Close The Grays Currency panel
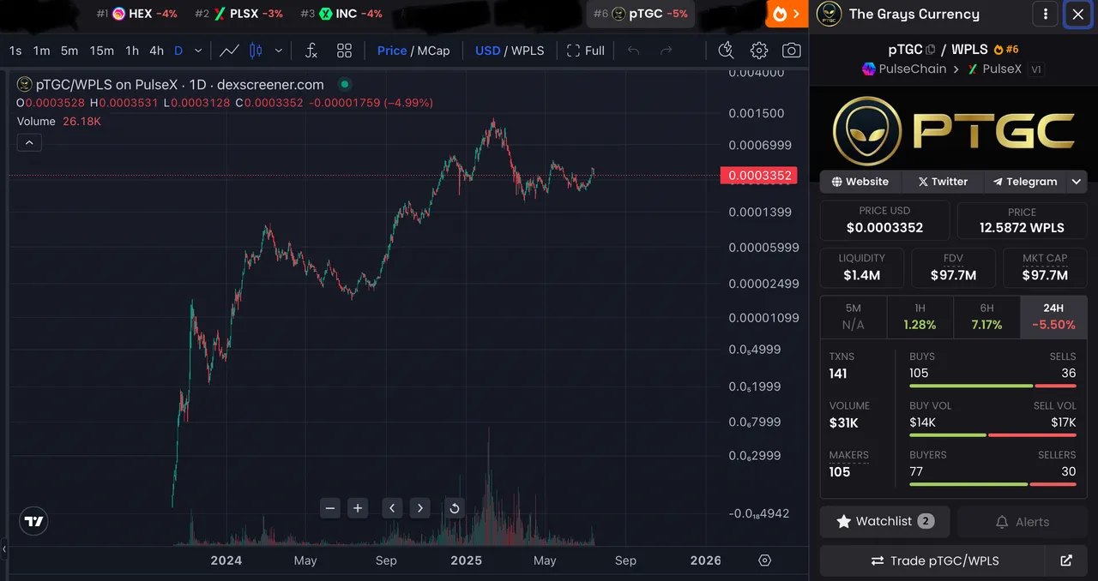Screen dimensions: 1098x581 point(1078,14)
